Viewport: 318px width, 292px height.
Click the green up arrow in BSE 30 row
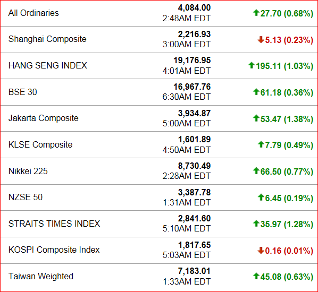(x=256, y=92)
